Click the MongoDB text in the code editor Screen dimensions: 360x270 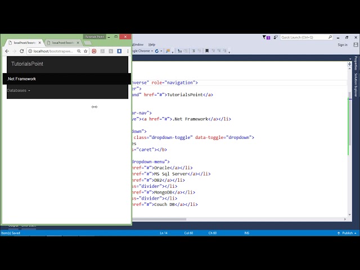[x=163, y=192]
